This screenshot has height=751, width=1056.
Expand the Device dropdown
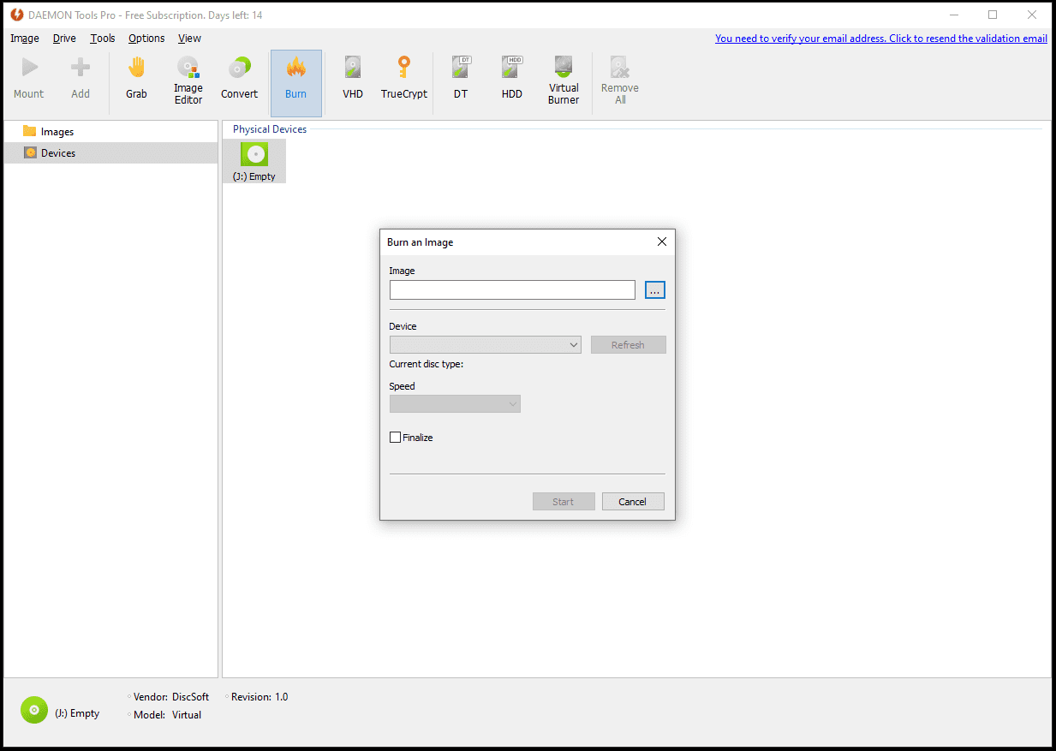[x=486, y=345]
